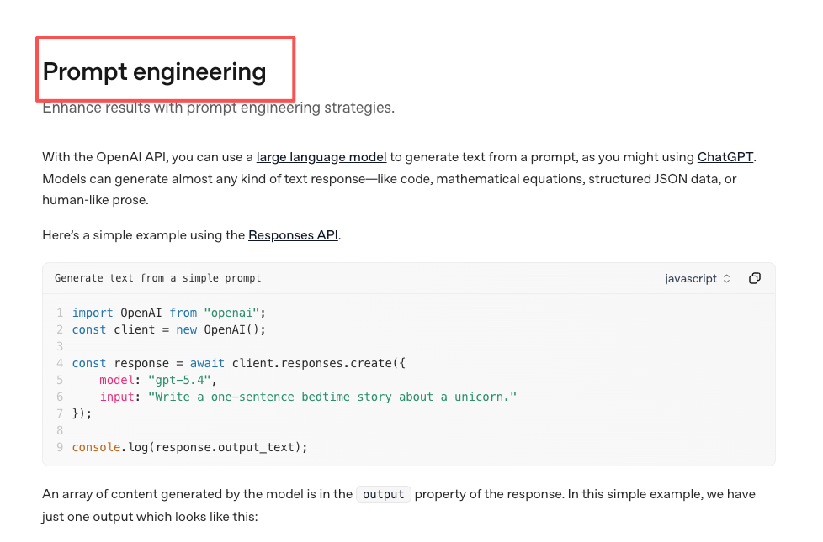Follow the ChatGPT link
Image resolution: width=823 pixels, height=542 pixels.
[725, 157]
